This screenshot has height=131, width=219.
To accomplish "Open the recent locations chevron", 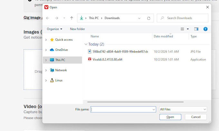I will pyautogui.click(x=64, y=18).
